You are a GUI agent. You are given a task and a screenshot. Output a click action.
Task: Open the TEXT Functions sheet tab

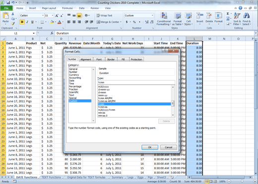[x=51, y=177]
